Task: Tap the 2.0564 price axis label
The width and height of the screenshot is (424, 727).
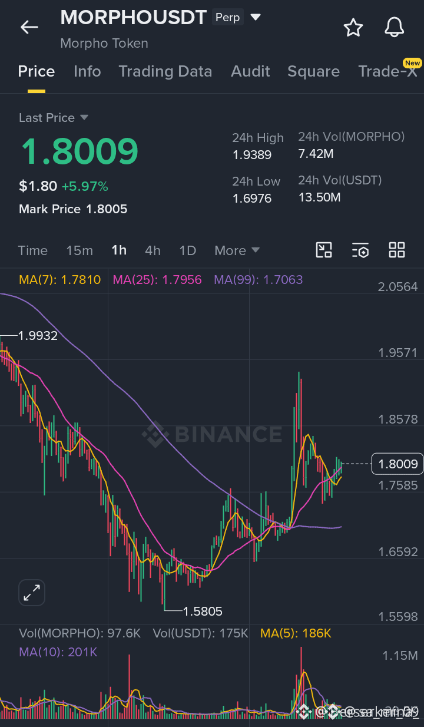Action: (x=397, y=287)
